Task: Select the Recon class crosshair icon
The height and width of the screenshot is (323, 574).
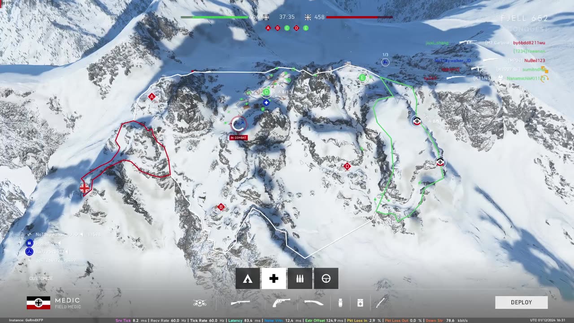Action: tap(326, 279)
